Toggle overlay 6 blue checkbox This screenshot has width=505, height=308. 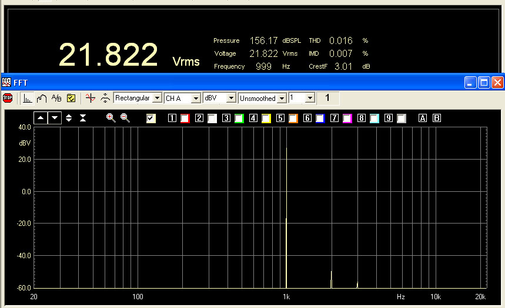click(x=320, y=119)
